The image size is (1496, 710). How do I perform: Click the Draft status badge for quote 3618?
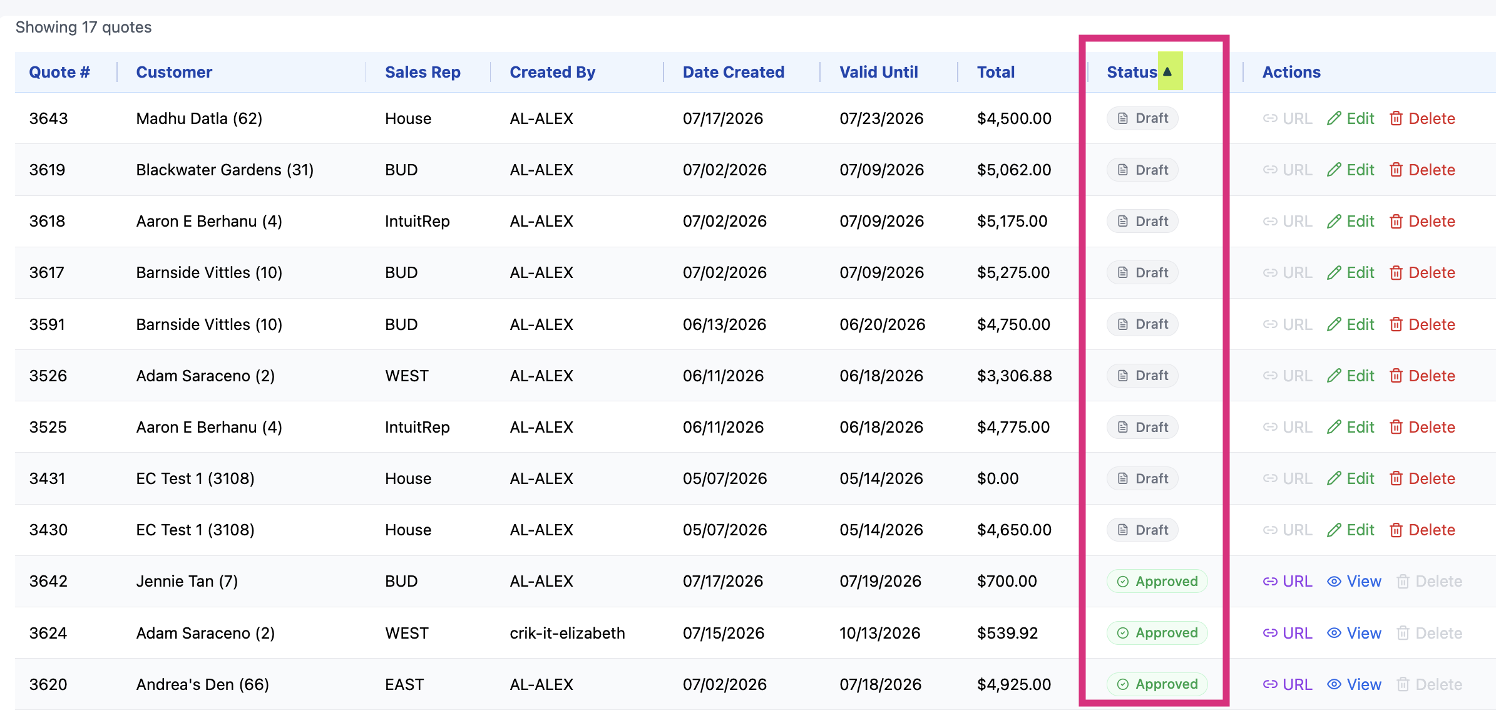(1142, 221)
